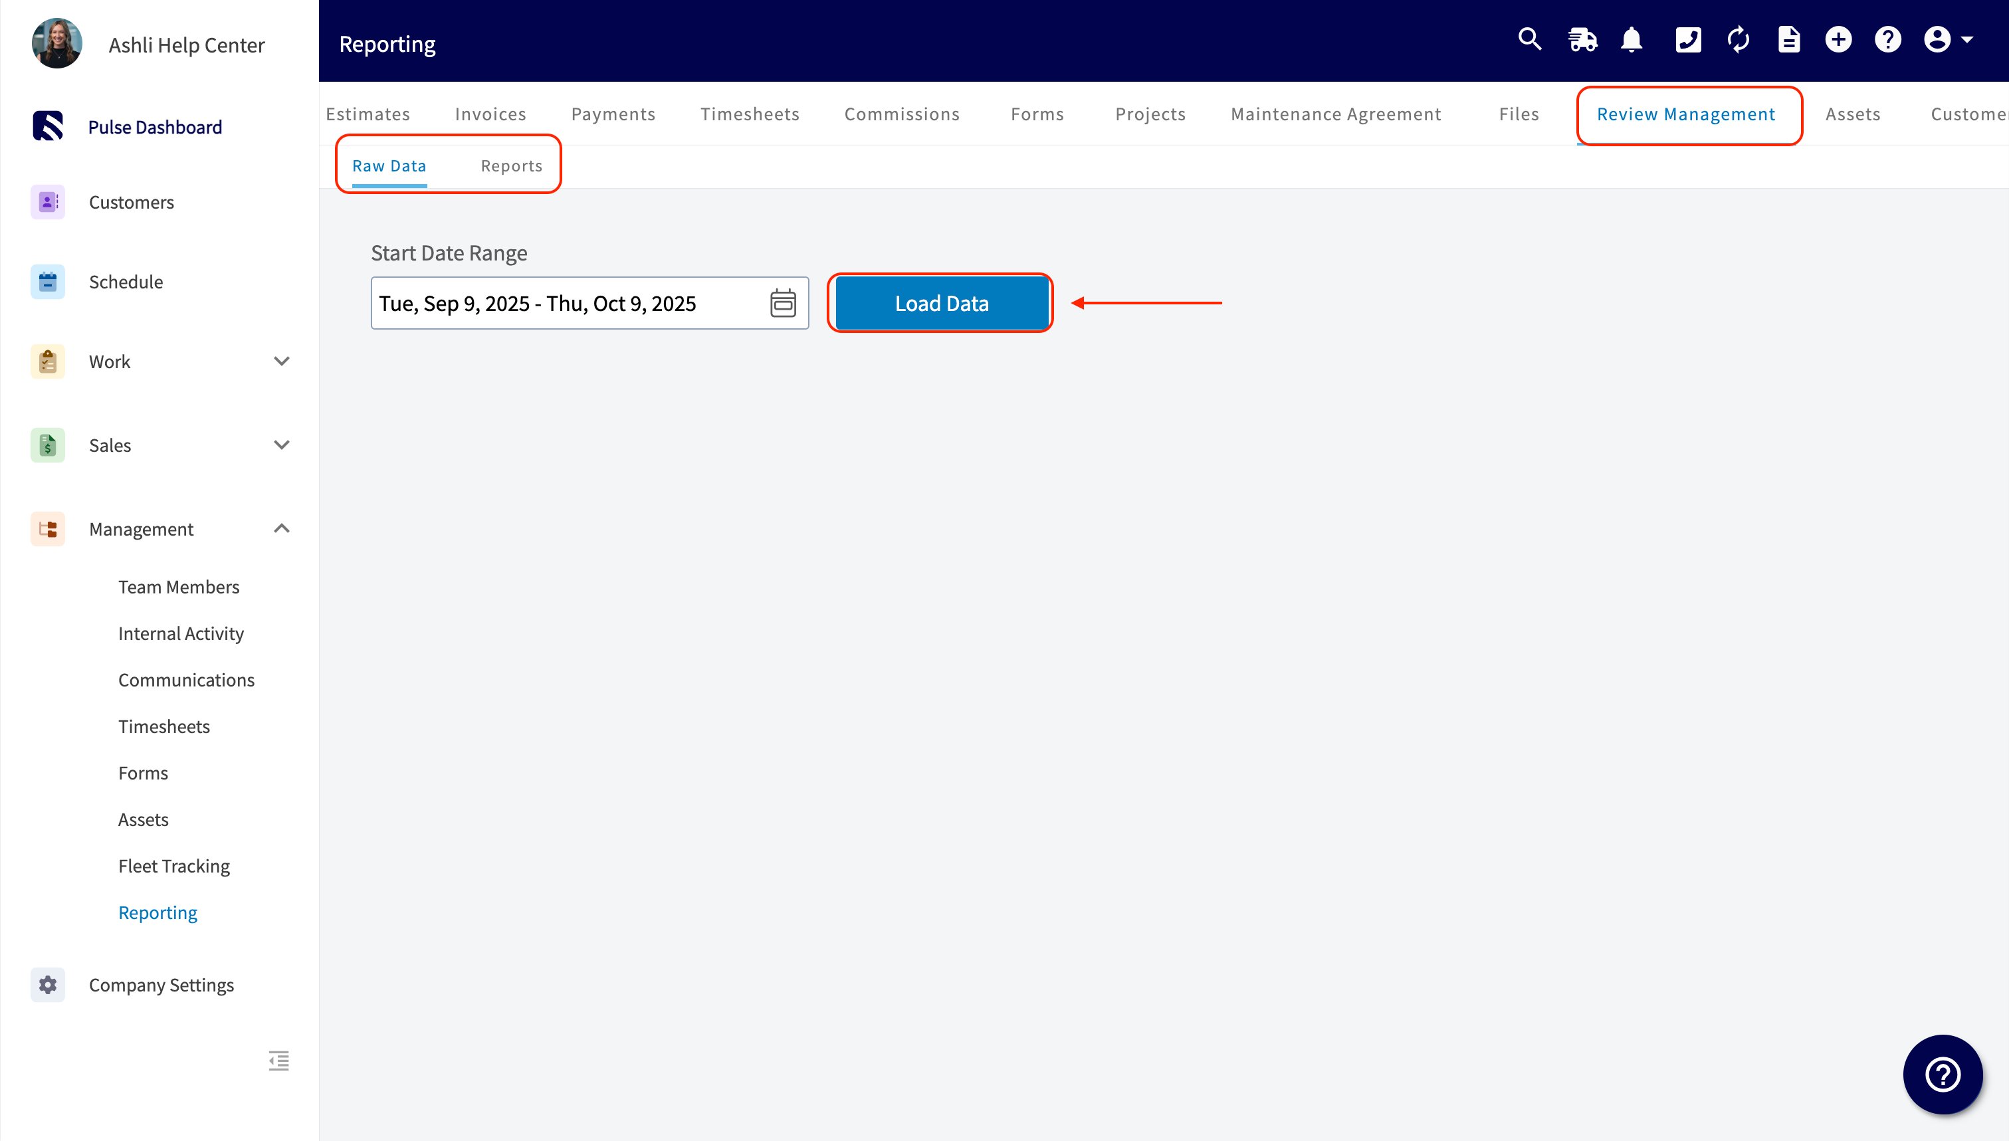Open the date range calendar picker icon
This screenshot has height=1141, width=2009.
coord(783,302)
